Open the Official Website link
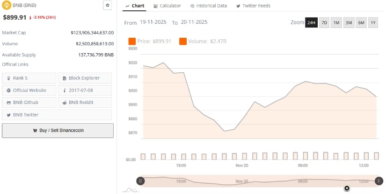This screenshot has height=194, width=386. click(29, 90)
